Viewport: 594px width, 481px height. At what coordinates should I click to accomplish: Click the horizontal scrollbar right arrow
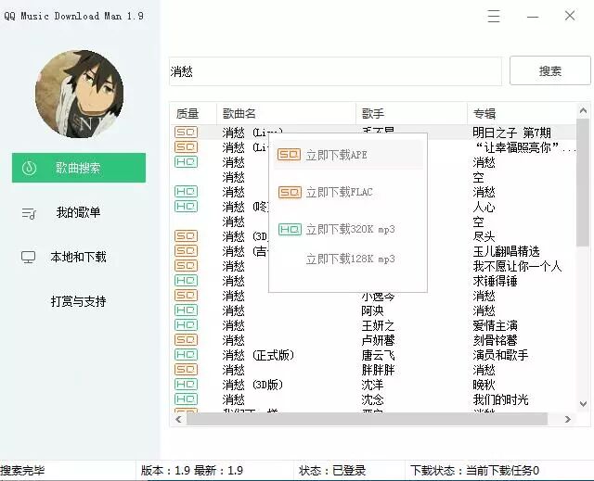pos(567,419)
